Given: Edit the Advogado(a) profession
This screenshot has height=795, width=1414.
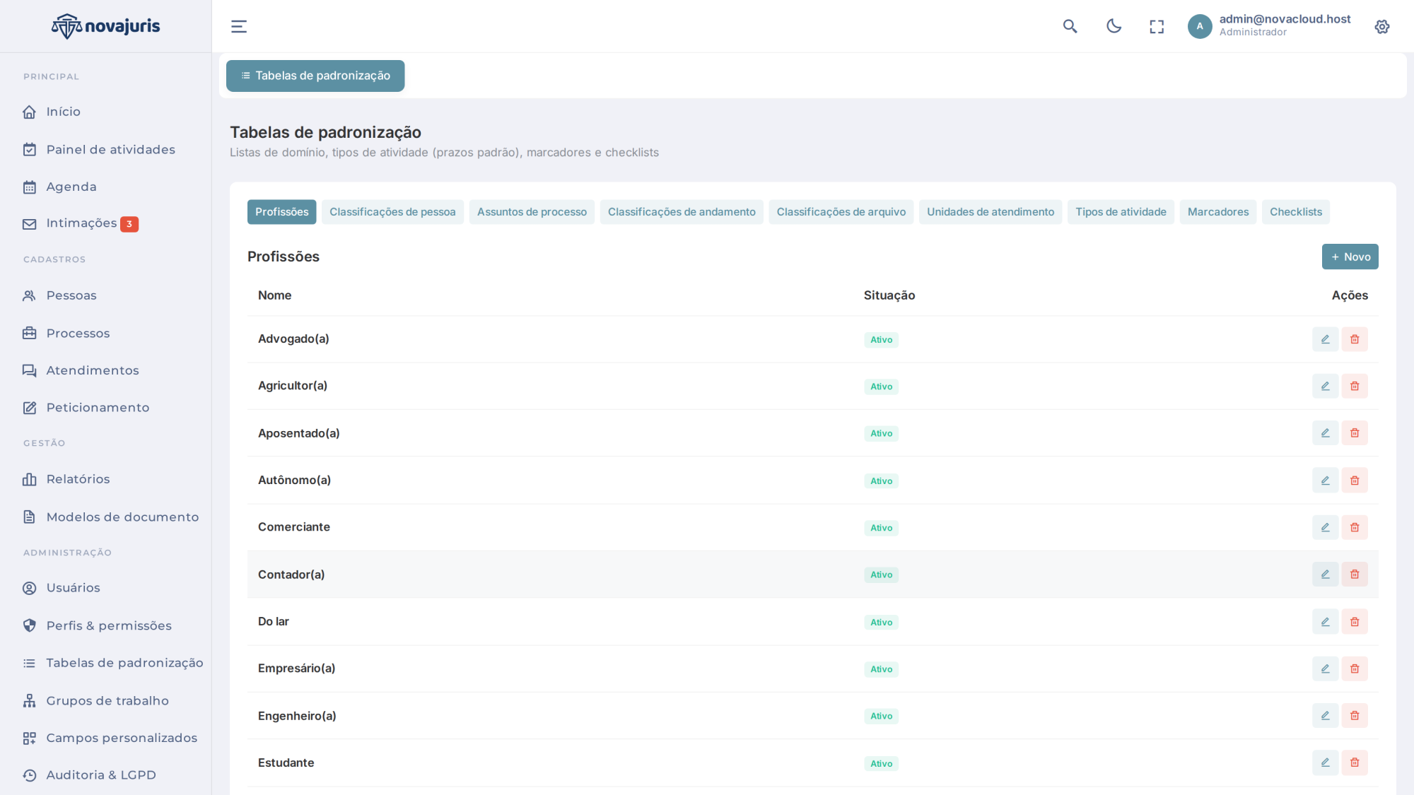Looking at the screenshot, I should coord(1326,339).
